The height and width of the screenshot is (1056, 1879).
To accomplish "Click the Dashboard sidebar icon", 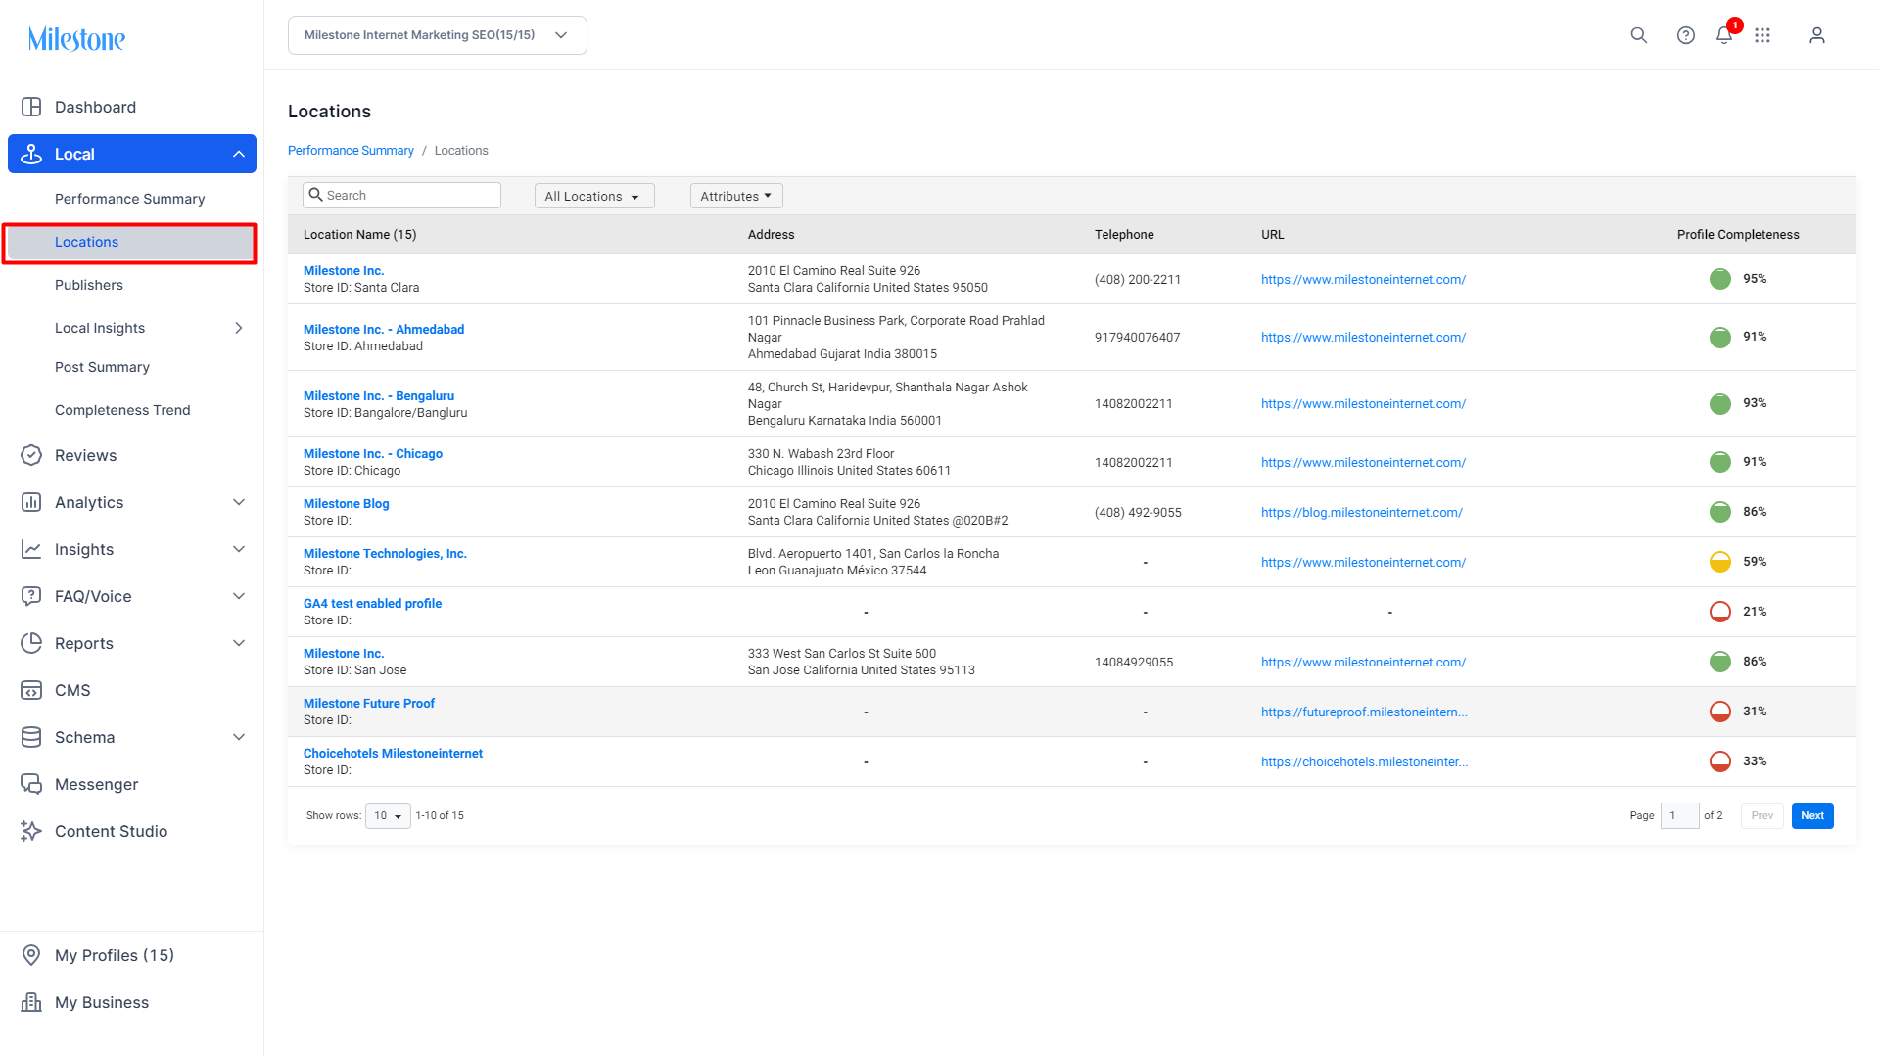I will pyautogui.click(x=31, y=107).
